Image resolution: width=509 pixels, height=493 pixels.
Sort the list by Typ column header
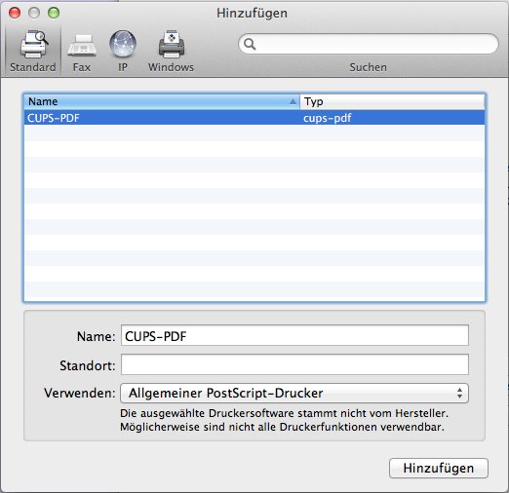point(392,101)
